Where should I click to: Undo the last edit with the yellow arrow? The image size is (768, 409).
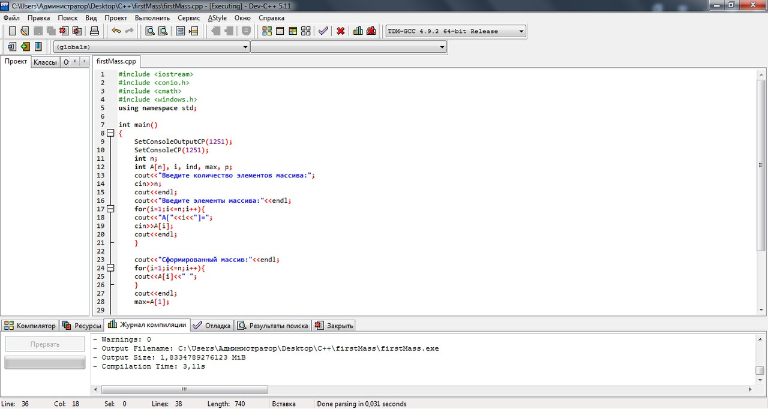116,31
